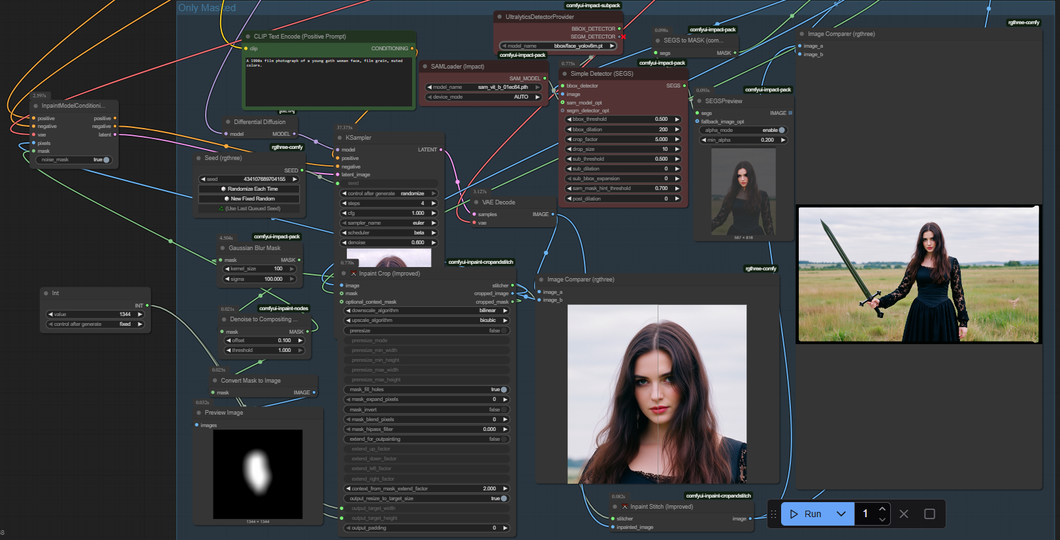Collapse the SEGSPreview node title dot
Screen dimensions: 1060x540
[x=699, y=101]
